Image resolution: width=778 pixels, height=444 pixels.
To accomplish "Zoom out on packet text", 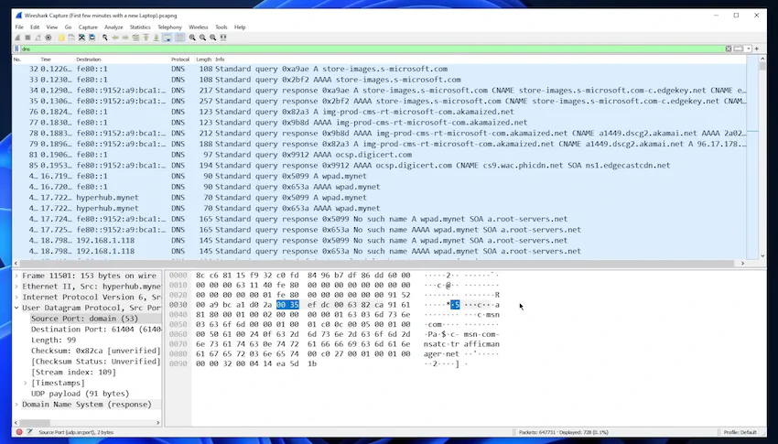I will tap(202, 38).
